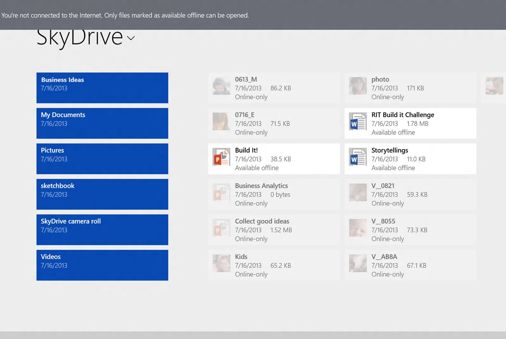Click the not connected to Internet notification
Image resolution: width=506 pixels, height=339 pixels.
tap(253, 15)
